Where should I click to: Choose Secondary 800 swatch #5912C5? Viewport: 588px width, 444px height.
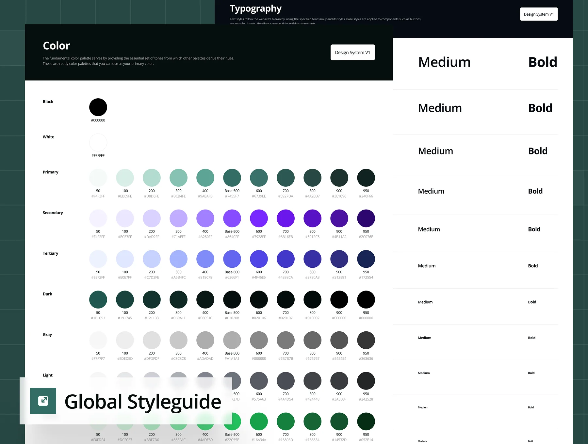[x=312, y=218]
